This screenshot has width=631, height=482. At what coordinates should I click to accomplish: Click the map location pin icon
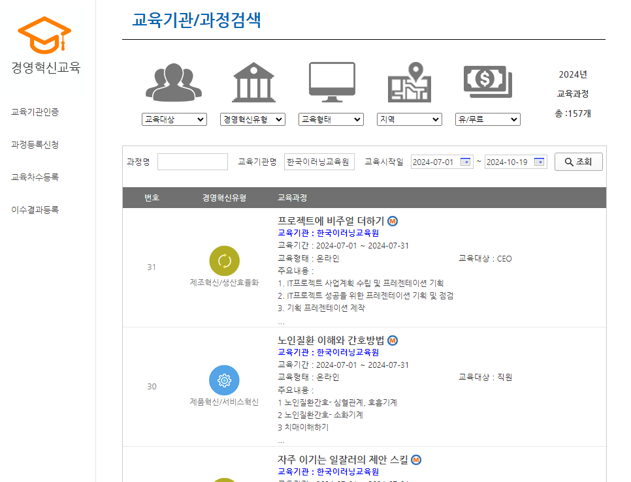click(410, 83)
